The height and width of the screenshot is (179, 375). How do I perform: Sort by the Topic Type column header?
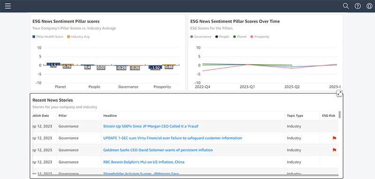pyautogui.click(x=295, y=115)
